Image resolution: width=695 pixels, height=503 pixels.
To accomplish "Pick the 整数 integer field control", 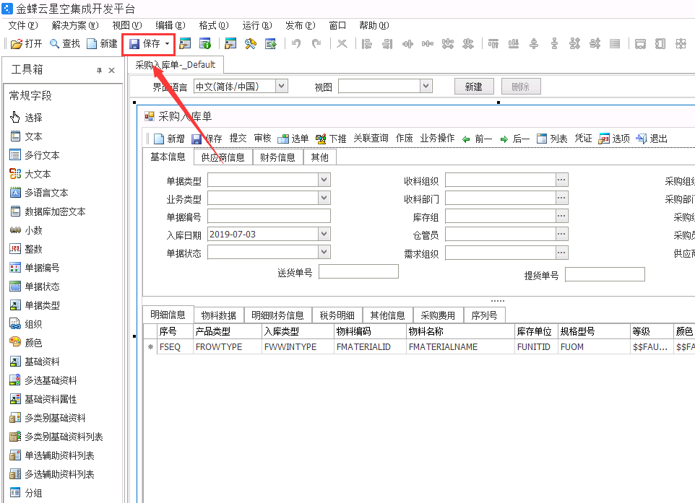I will pos(26,249).
